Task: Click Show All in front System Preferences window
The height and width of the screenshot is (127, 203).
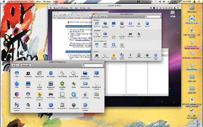Action: click(x=25, y=65)
